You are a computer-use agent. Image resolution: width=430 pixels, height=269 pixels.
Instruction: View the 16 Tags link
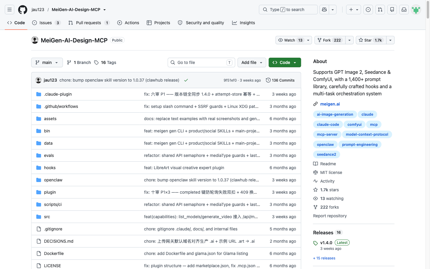(x=105, y=62)
